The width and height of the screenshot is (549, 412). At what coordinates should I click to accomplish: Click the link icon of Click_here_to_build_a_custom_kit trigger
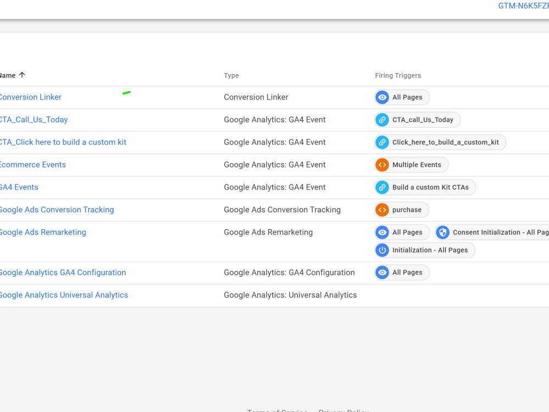(382, 142)
